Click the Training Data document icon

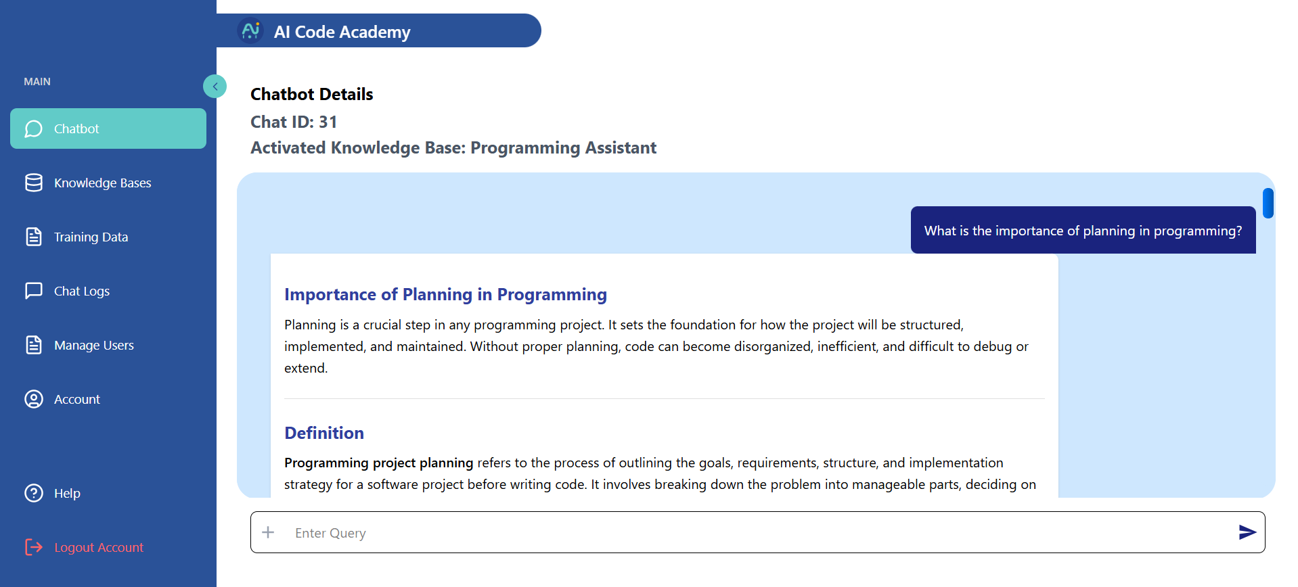click(x=33, y=237)
